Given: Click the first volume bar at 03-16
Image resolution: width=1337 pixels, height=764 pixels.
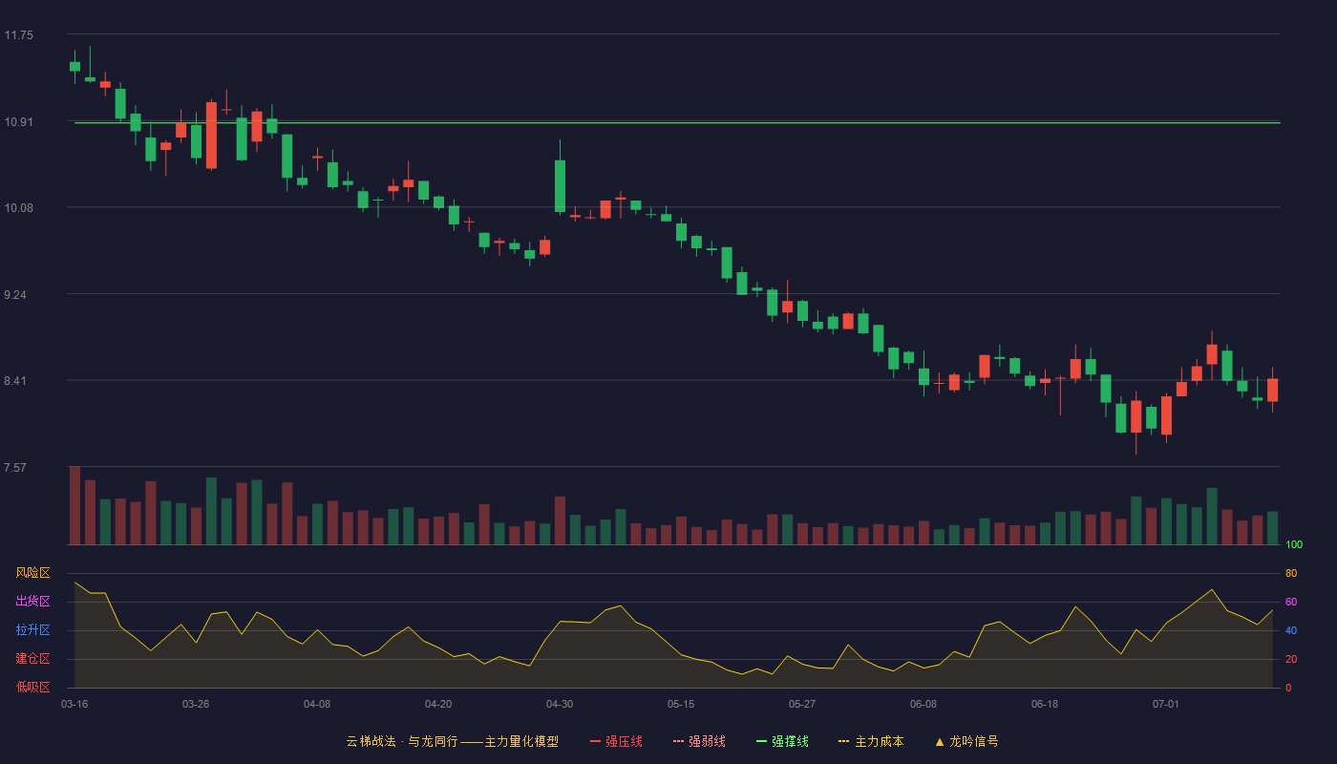Looking at the screenshot, I should pos(74,505).
